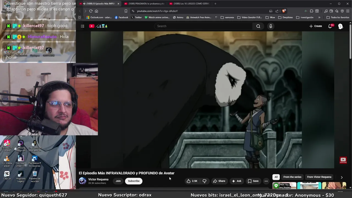Open the Twitter bookmark
The width and height of the screenshot is (352, 198).
pyautogui.click(x=136, y=17)
